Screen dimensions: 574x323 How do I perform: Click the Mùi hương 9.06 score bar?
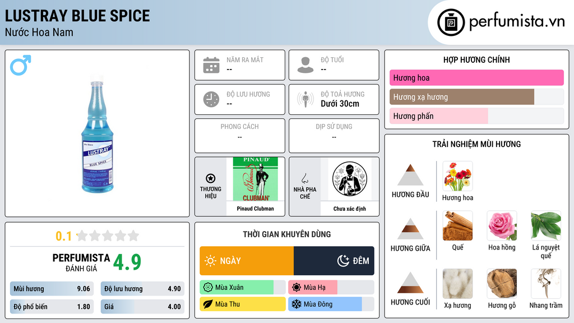(52, 289)
